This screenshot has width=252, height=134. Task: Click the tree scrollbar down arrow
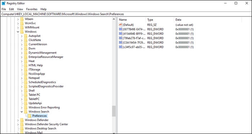[114, 133]
